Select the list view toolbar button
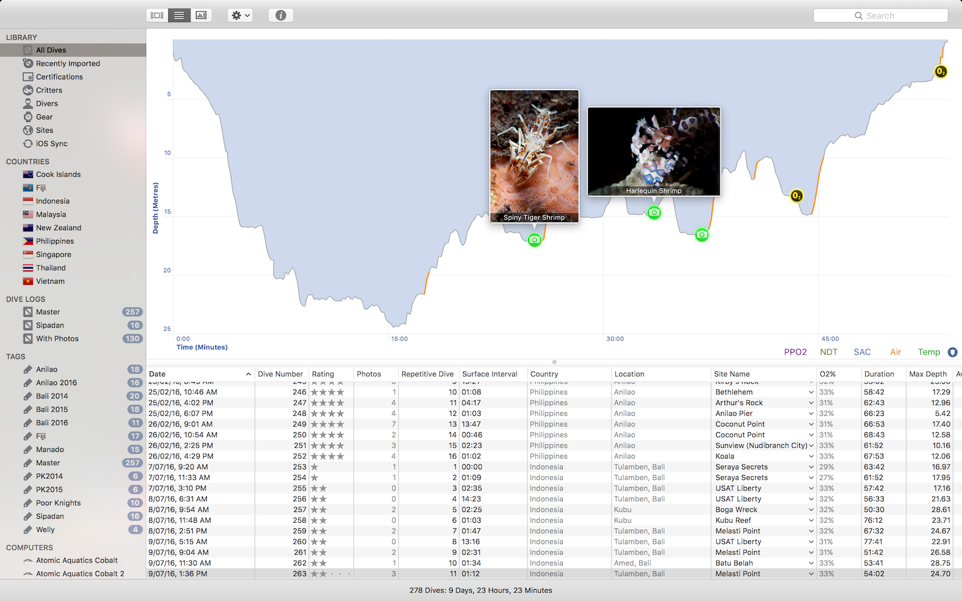 pyautogui.click(x=179, y=16)
